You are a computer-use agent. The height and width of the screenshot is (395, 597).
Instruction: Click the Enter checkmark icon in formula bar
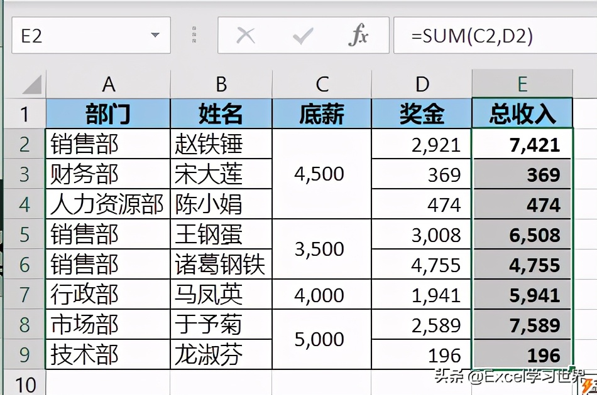pos(303,36)
